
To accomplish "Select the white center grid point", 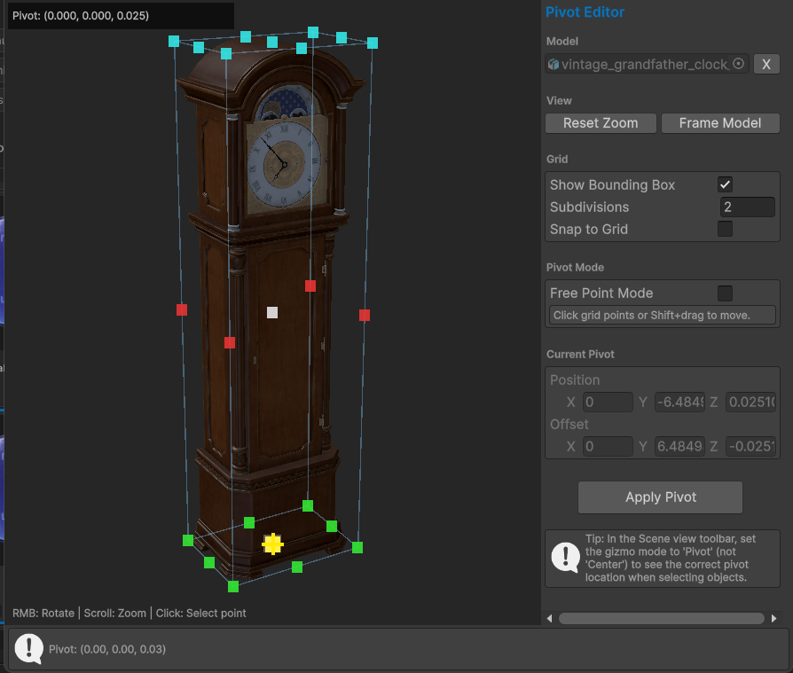I will 272,312.
